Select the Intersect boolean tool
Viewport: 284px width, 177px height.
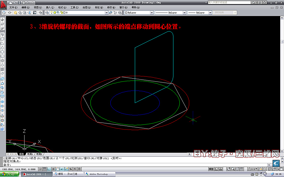(x=2, y=110)
